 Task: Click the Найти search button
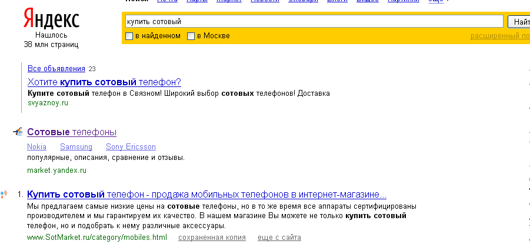519,22
